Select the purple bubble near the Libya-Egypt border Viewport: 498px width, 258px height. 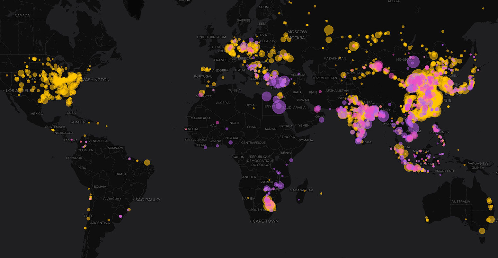(x=266, y=96)
